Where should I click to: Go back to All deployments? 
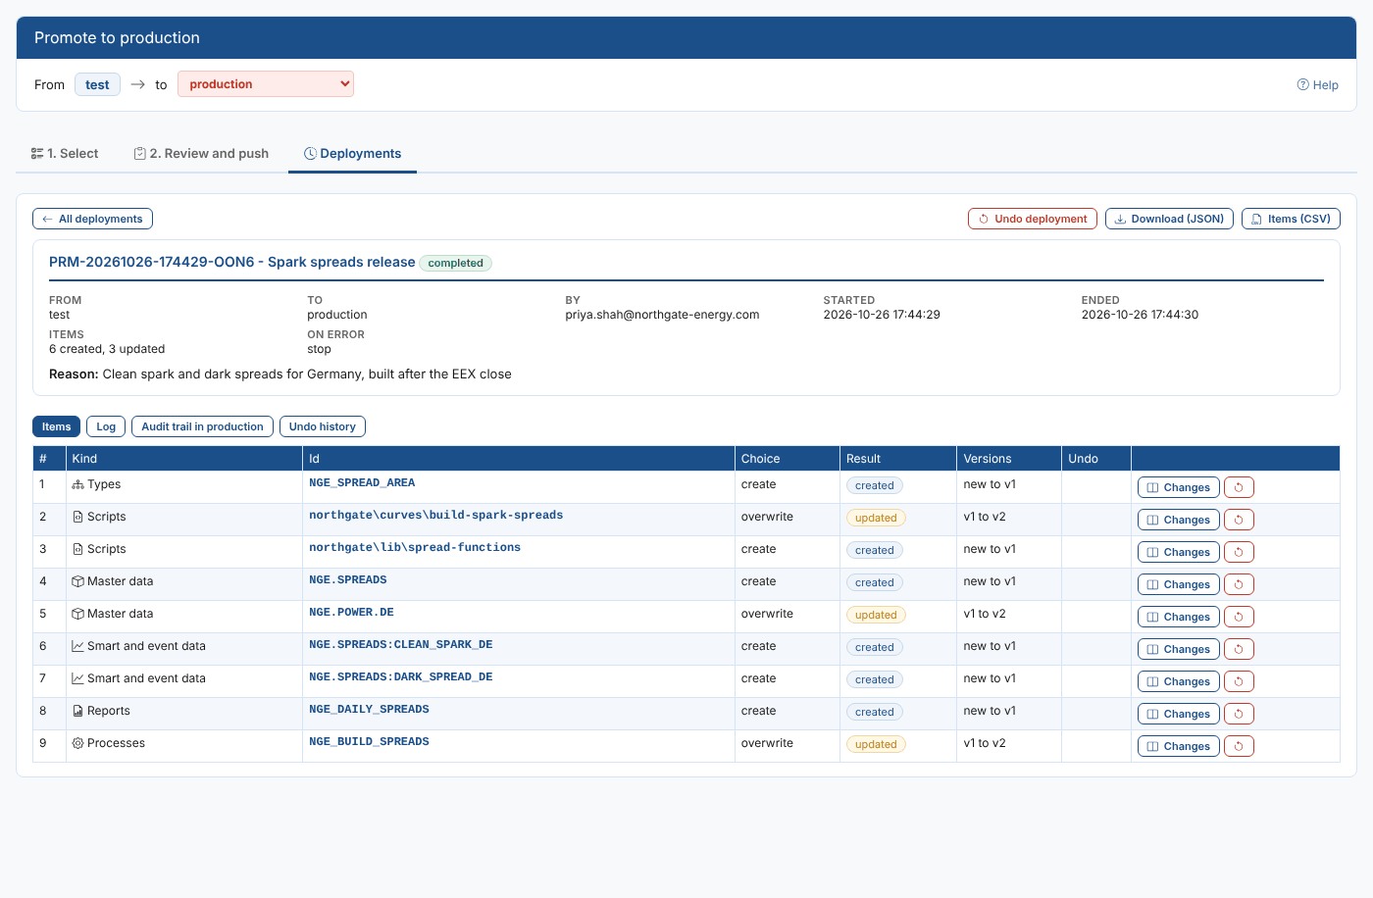pyautogui.click(x=92, y=219)
